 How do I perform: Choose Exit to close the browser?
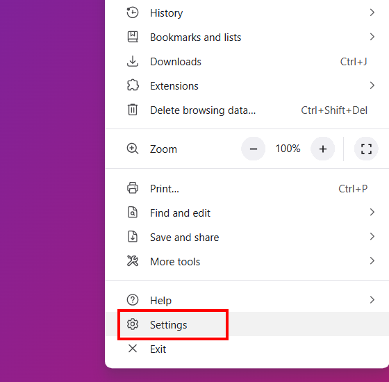pos(247,349)
